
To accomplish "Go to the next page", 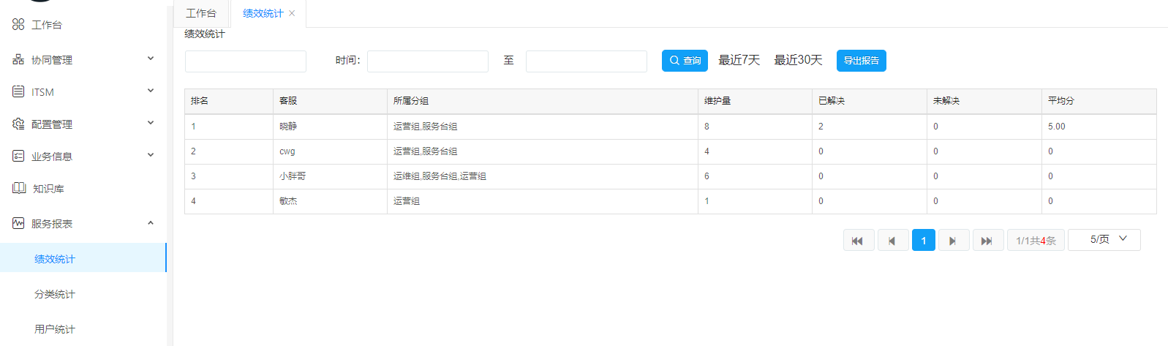I will coord(953,240).
